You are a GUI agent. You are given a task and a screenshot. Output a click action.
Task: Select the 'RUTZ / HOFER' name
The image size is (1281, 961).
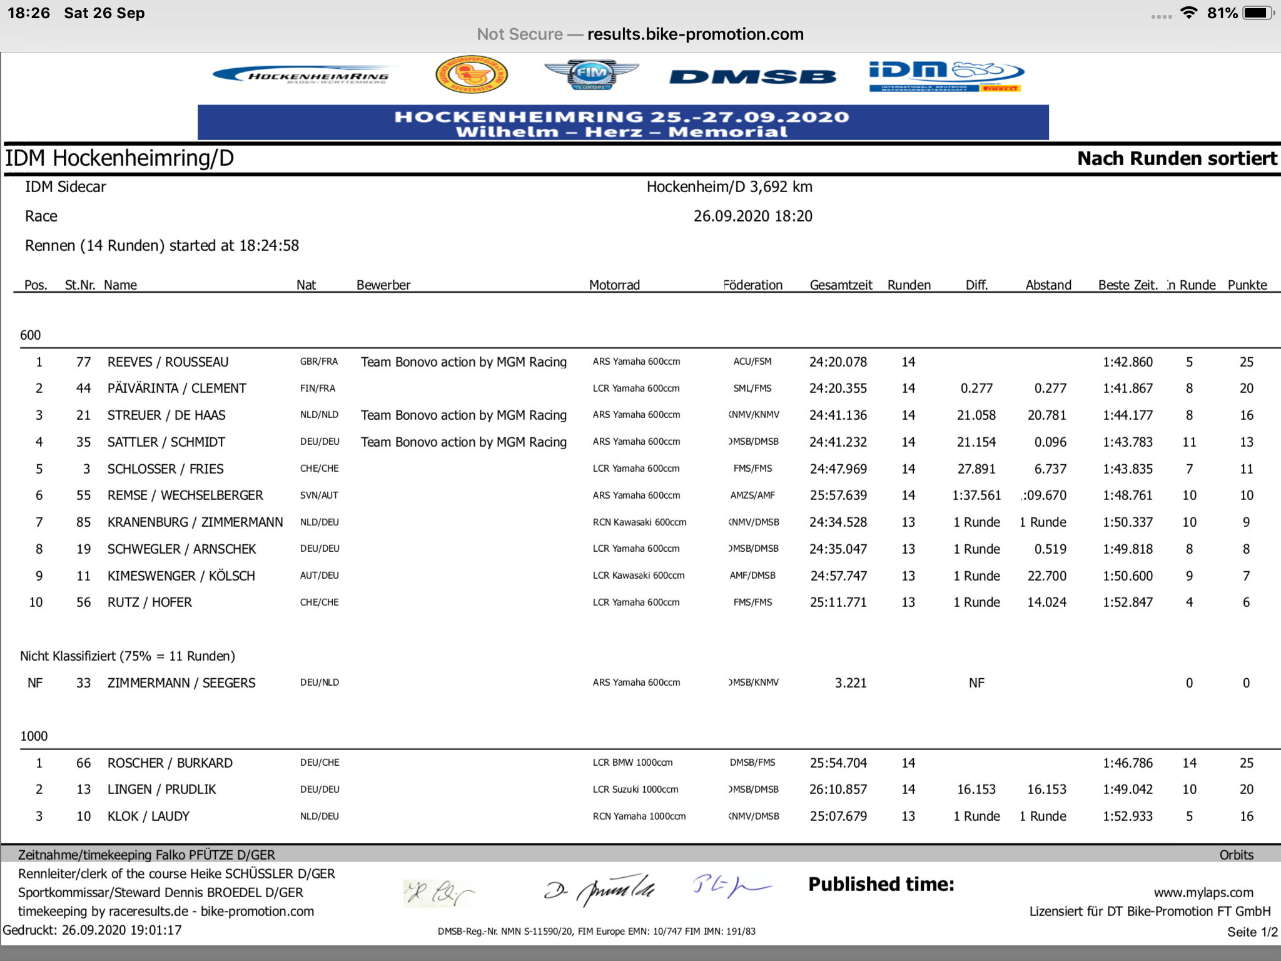click(x=149, y=602)
